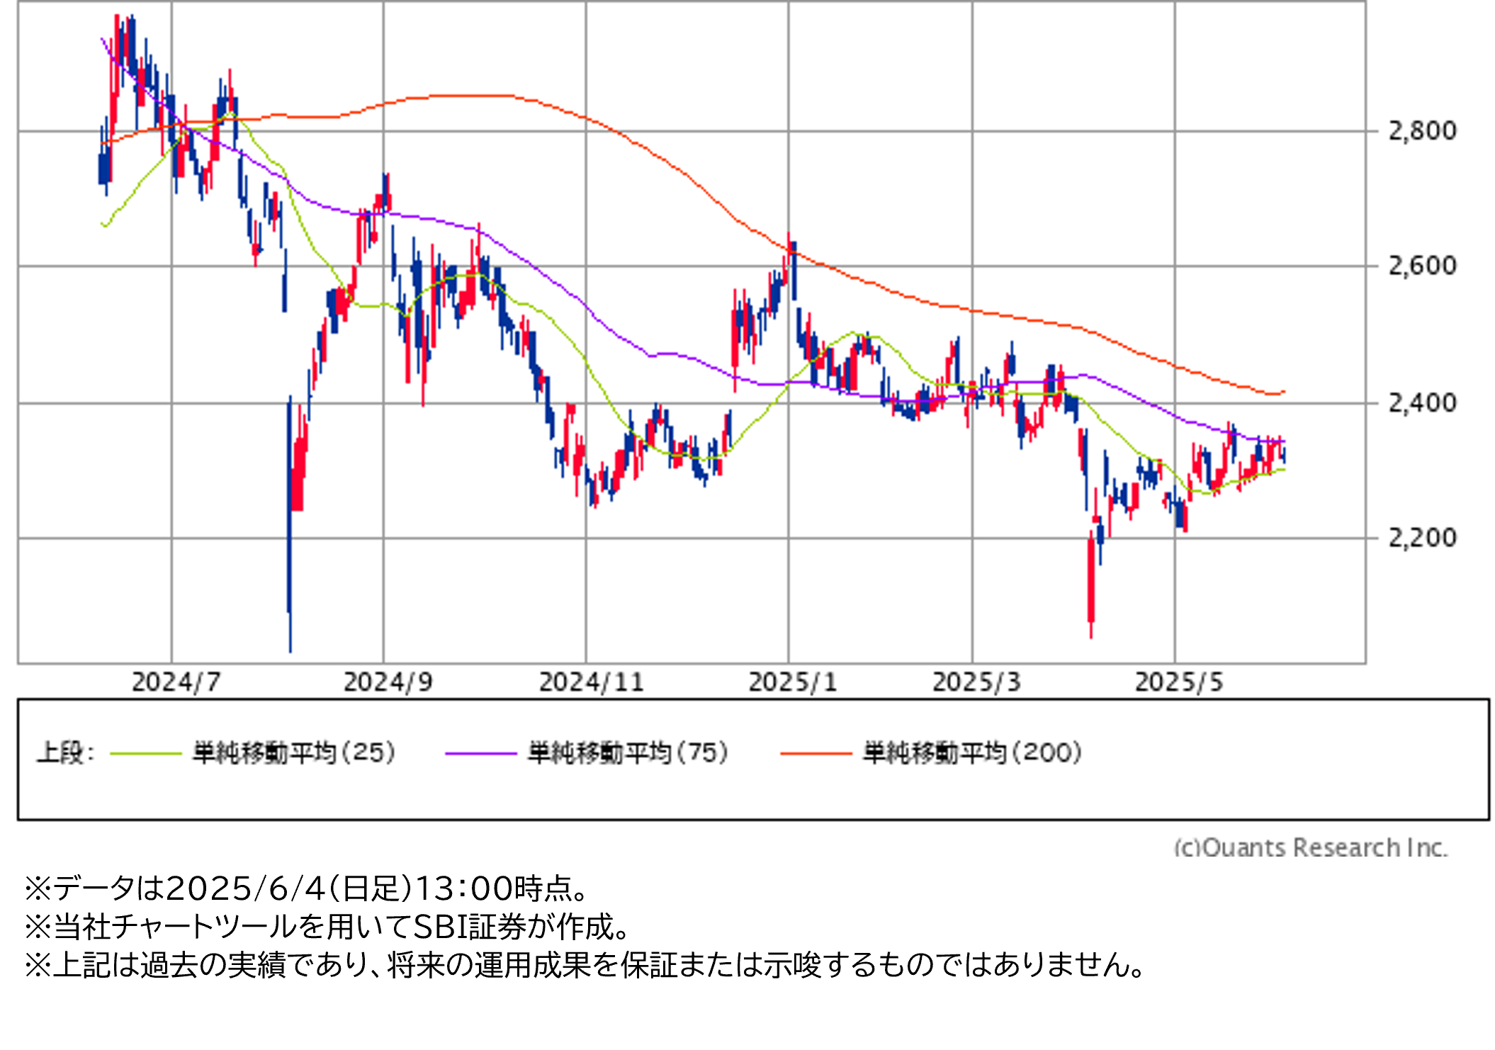This screenshot has height=1050, width=1495.
Task: Select the 2024/7 date axis label
Action: click(x=176, y=682)
